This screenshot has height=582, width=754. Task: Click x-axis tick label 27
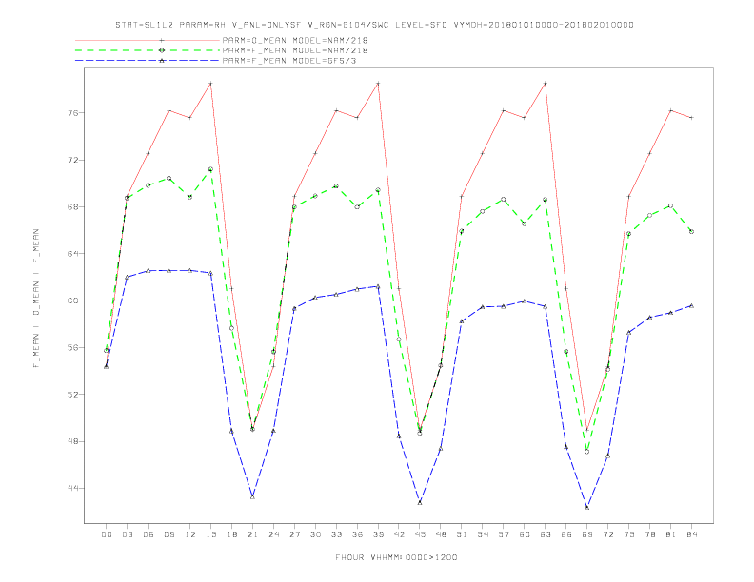(294, 534)
